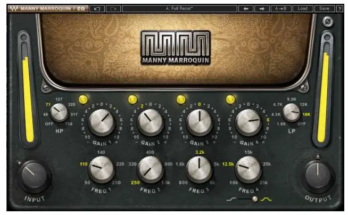348x215 pixels.
Task: Click the HP filter frequency knob
Action: pyautogui.click(x=59, y=112)
